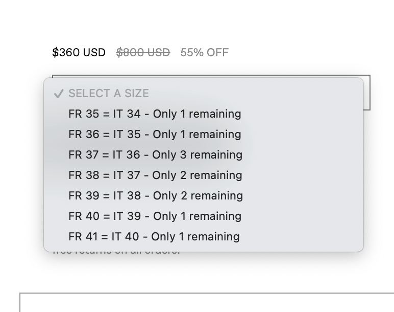Click the SELECT A SIZE placeholder option
This screenshot has height=312, width=394.
109,93
